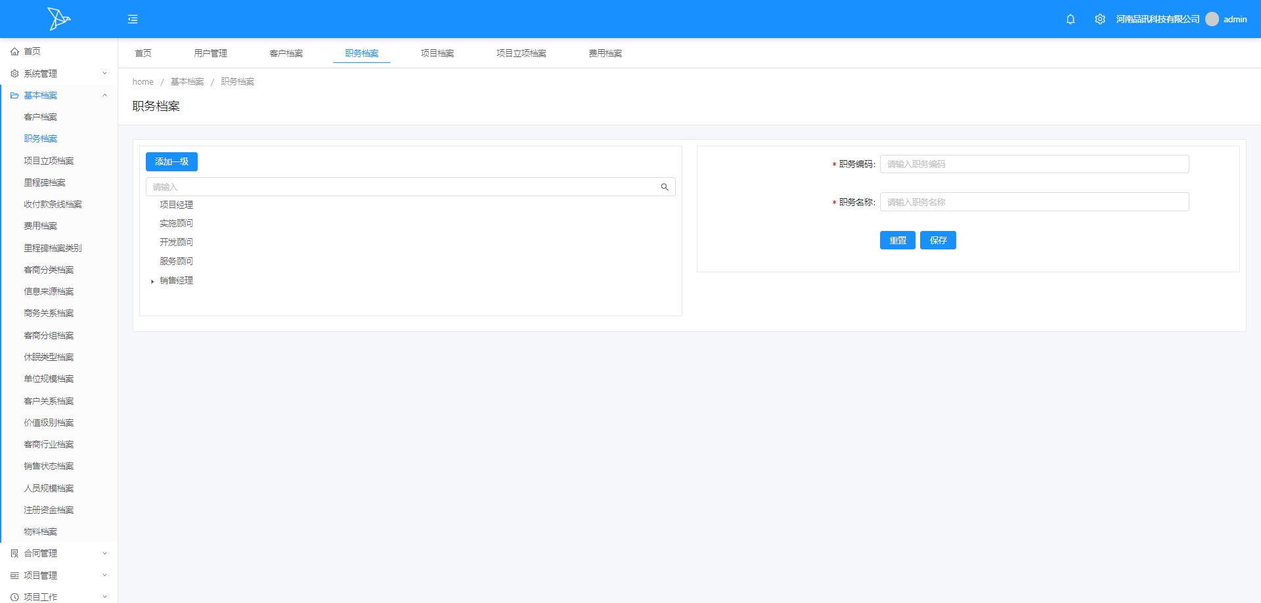Select 实施顾问 in the tree
Viewport: 1261px width, 603px height.
click(177, 223)
